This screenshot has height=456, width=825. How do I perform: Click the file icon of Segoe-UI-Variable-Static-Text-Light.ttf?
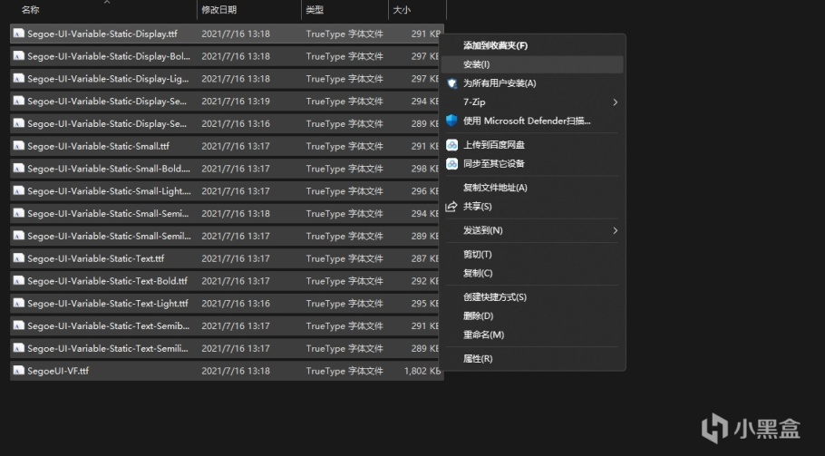click(19, 304)
